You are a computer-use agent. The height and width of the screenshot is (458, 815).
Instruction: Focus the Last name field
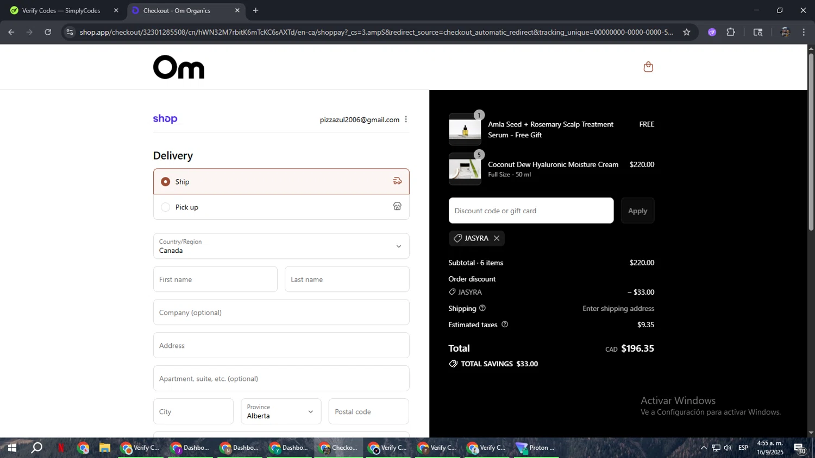pos(347,279)
